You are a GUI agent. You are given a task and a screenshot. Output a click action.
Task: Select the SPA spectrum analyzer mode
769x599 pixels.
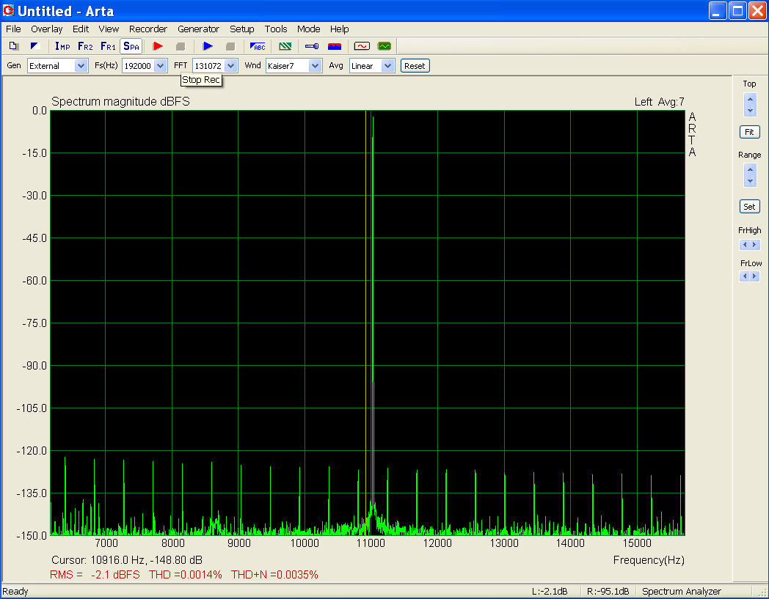coord(131,46)
